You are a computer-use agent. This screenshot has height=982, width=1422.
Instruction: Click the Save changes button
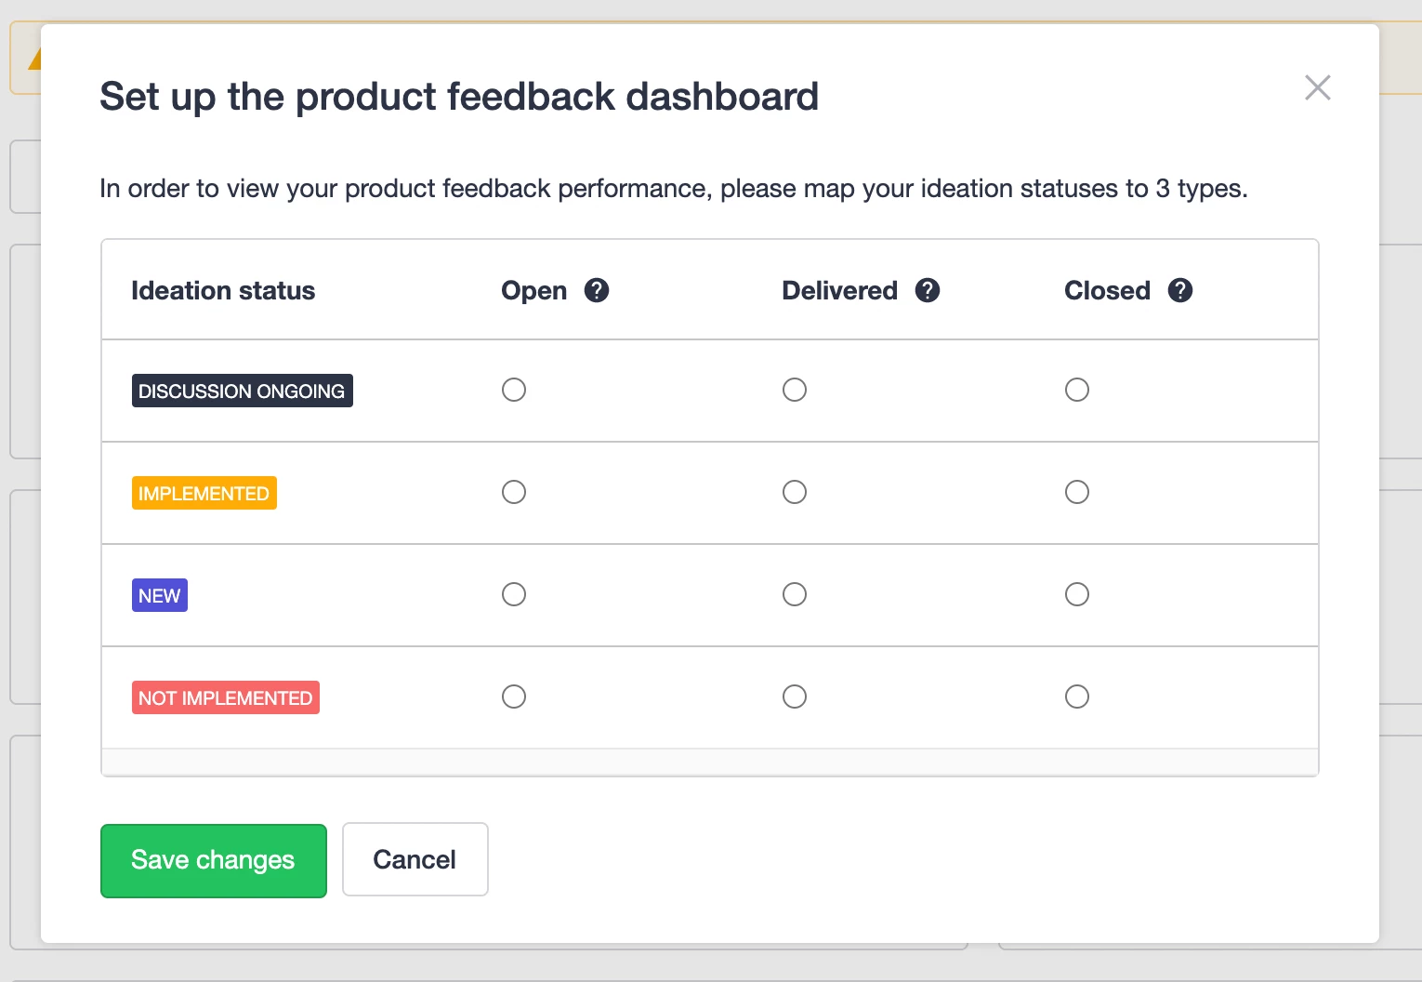pyautogui.click(x=213, y=860)
